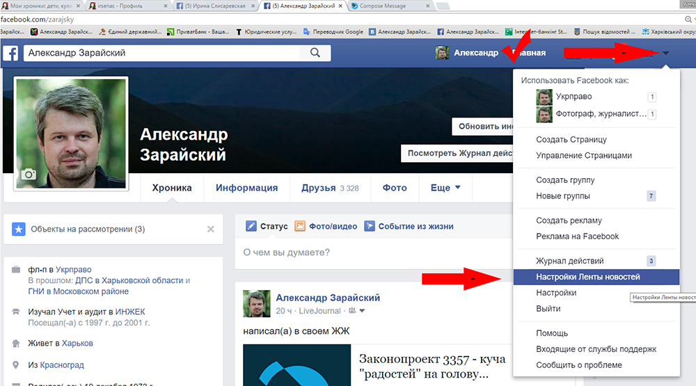
Task: Click the Facebook logo icon
Action: pos(10,54)
